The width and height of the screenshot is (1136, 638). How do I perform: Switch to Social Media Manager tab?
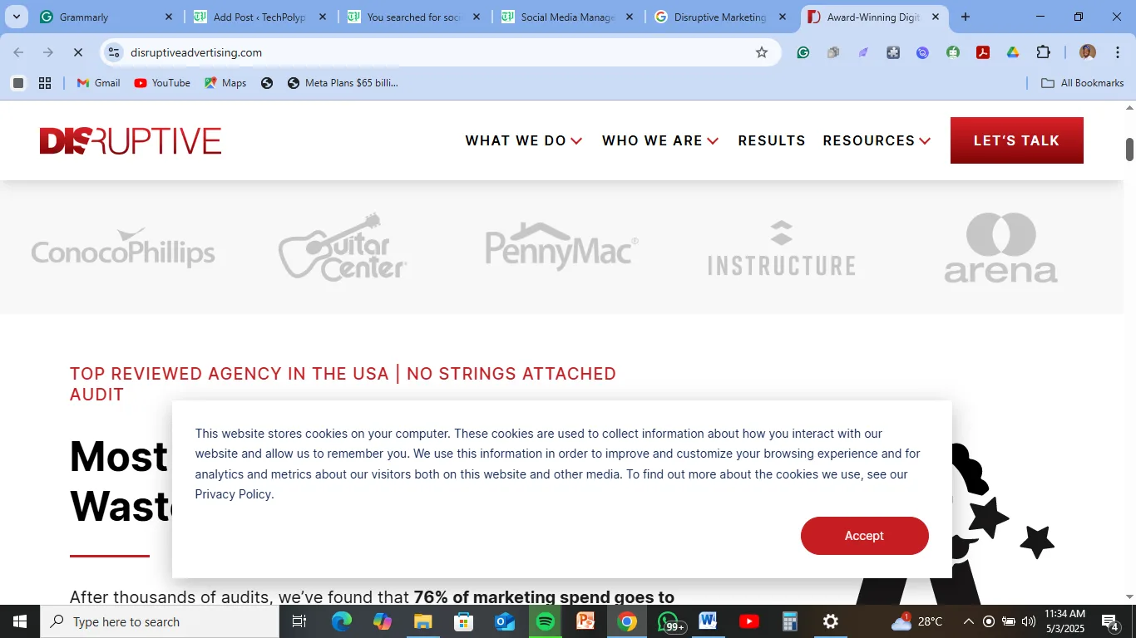[568, 17]
